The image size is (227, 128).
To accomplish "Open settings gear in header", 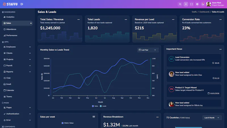I will pyautogui.click(x=197, y=4).
